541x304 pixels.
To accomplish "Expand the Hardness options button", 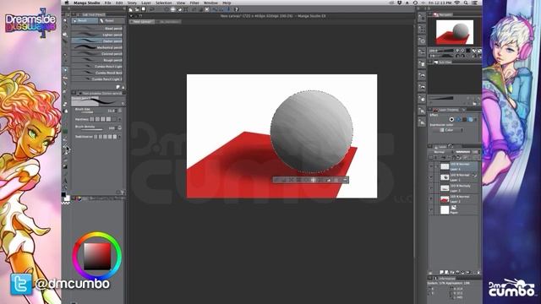I will [120, 119].
